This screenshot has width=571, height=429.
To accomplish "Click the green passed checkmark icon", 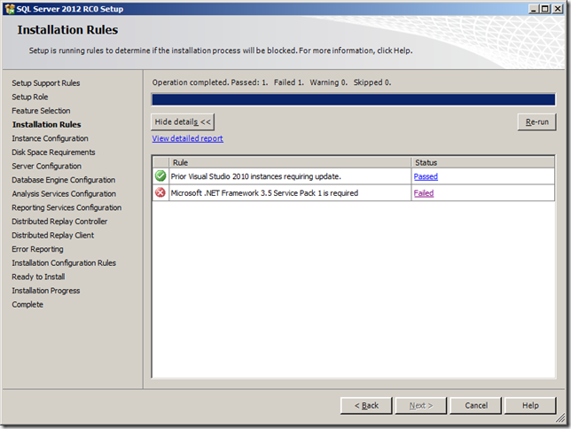I will pyautogui.click(x=160, y=176).
